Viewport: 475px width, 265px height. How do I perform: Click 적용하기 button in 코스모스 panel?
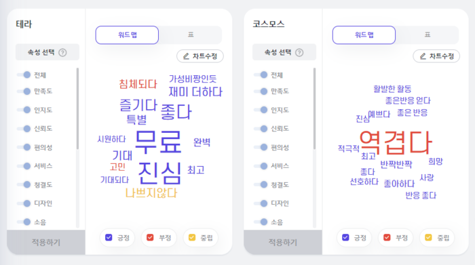coord(283,242)
